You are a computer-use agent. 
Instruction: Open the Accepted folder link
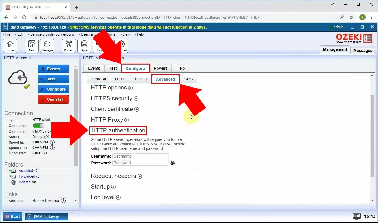(x=26, y=171)
